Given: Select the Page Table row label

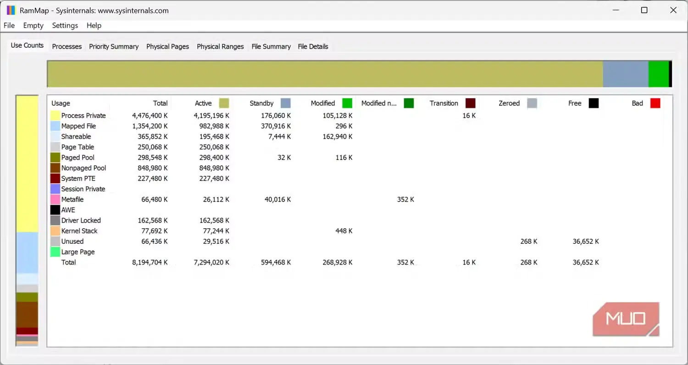Looking at the screenshot, I should (x=78, y=147).
